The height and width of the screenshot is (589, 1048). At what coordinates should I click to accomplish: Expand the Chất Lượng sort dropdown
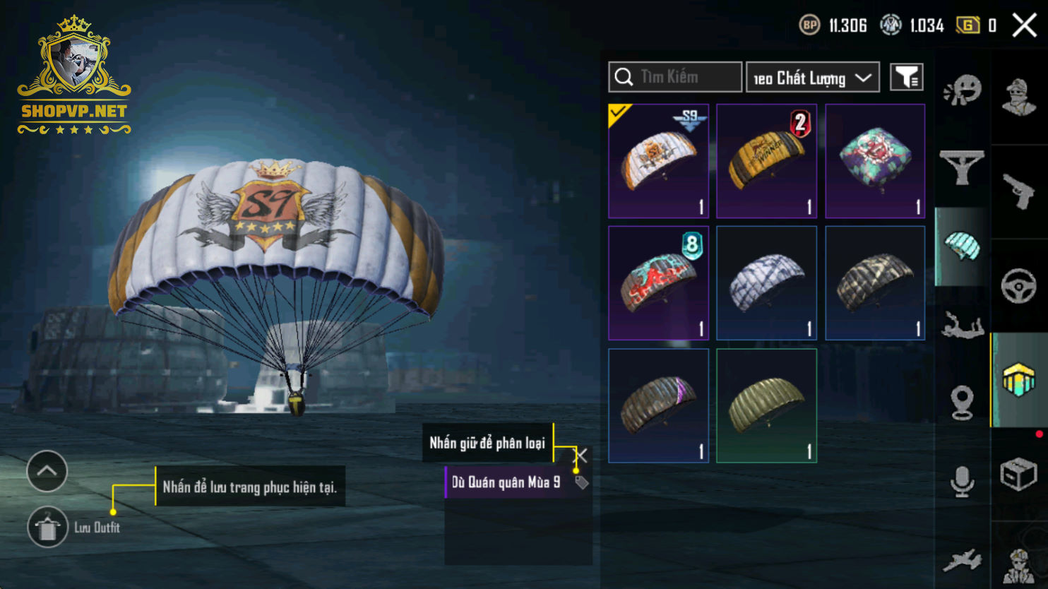coord(813,77)
